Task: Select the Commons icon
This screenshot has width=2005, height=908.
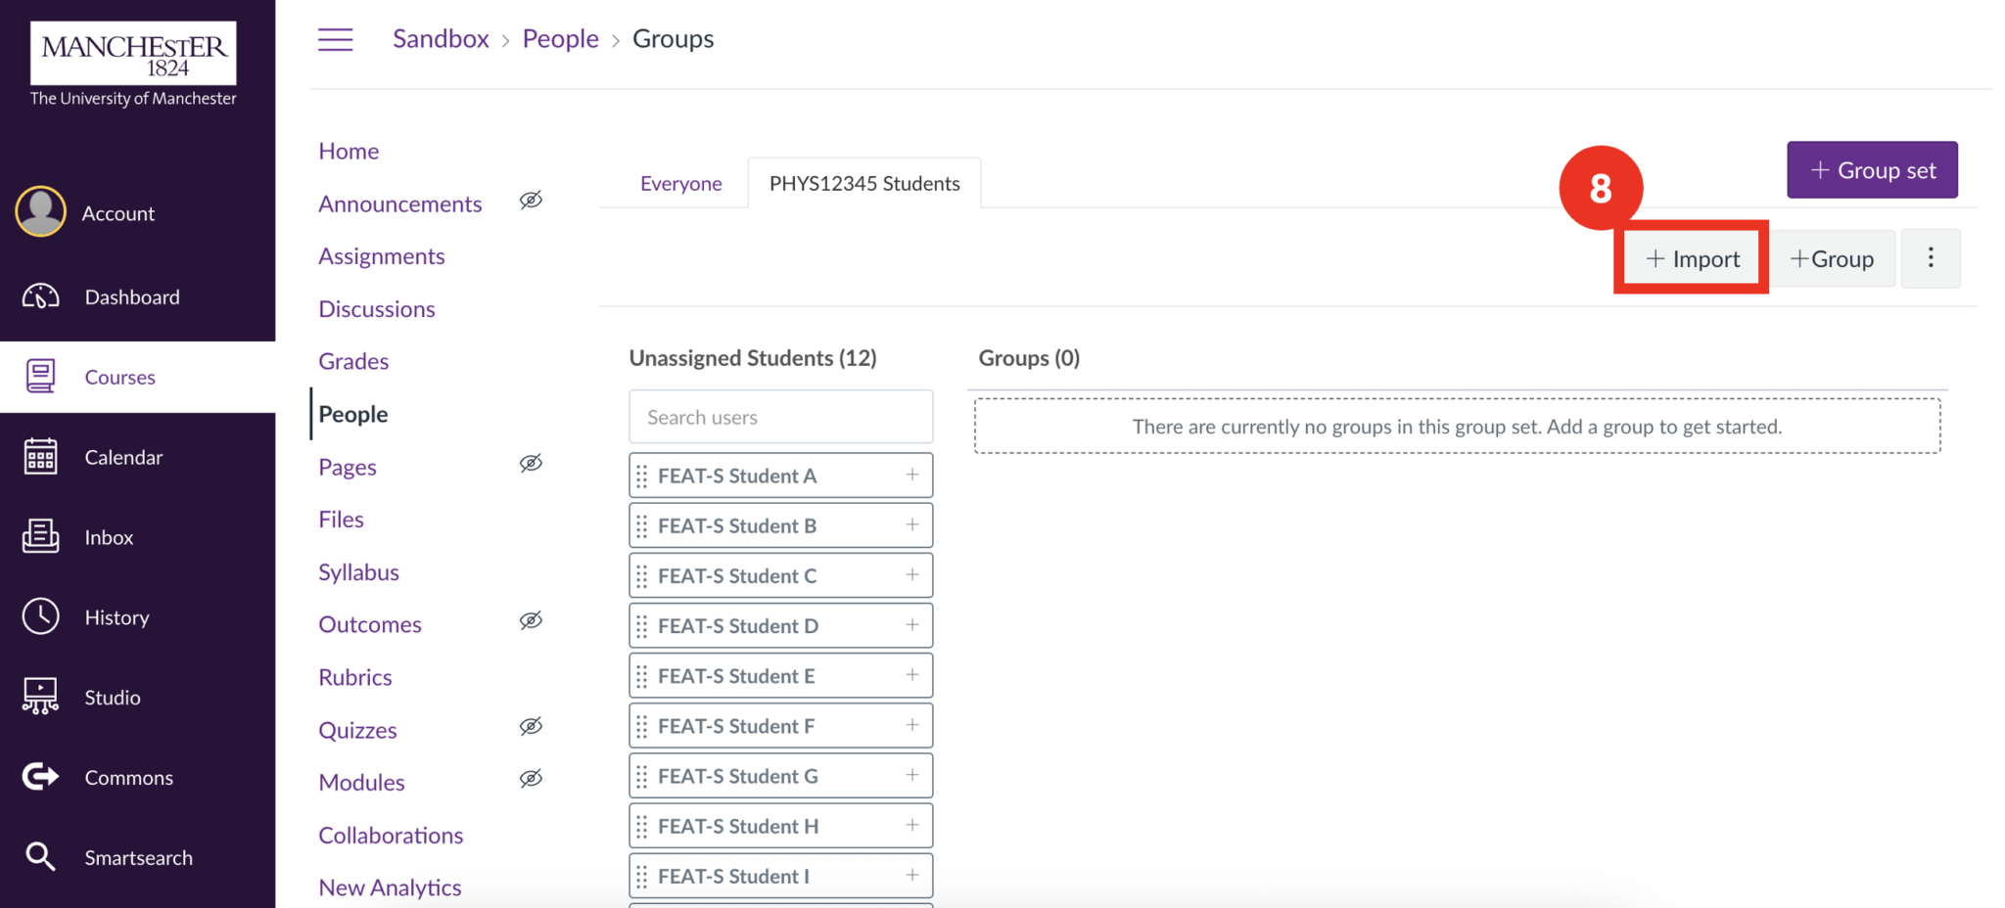Action: click(x=39, y=776)
